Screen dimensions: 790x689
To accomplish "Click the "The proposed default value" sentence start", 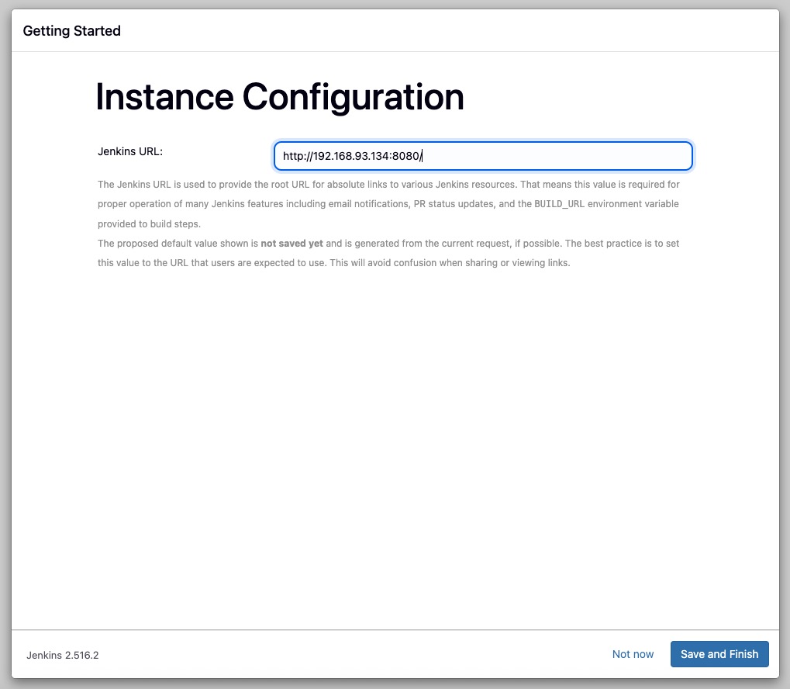I will (x=160, y=244).
